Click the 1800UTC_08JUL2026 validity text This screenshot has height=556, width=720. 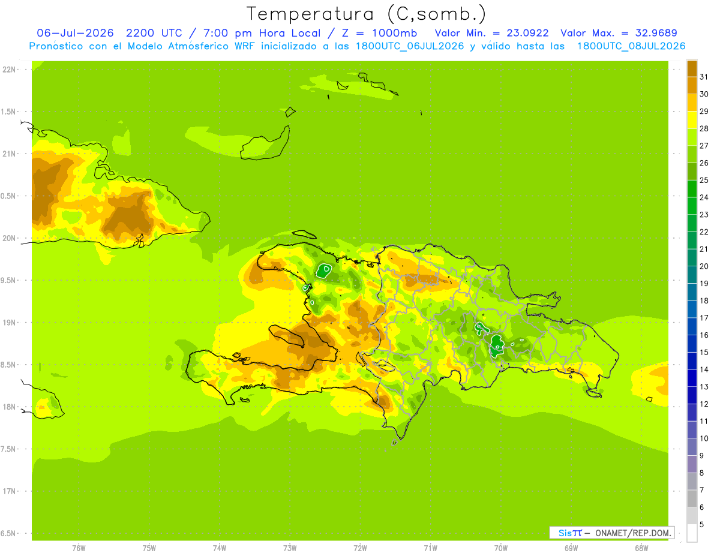coord(631,46)
